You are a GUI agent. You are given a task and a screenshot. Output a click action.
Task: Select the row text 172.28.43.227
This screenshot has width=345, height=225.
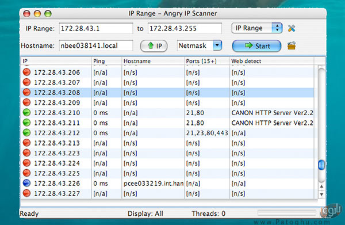tap(57, 193)
